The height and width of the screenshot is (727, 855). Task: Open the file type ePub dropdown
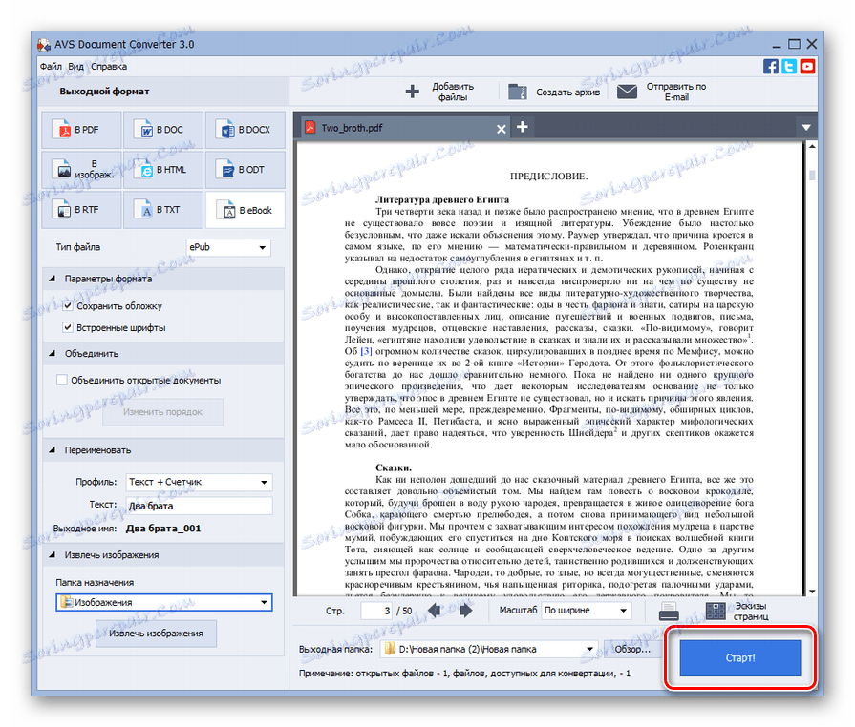[228, 247]
